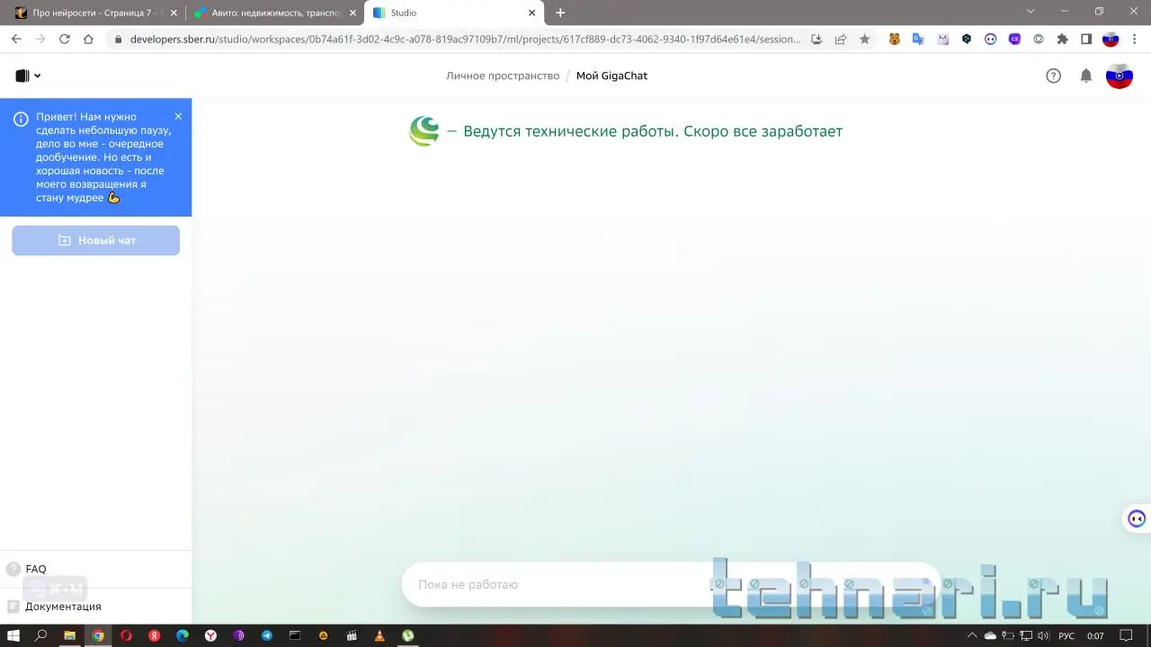The height and width of the screenshot is (647, 1151).
Task: Open the Chrome profile avatar
Action: click(1111, 40)
